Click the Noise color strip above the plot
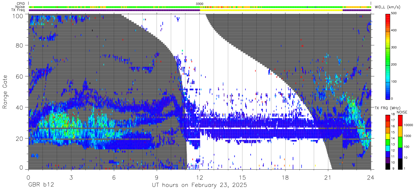 pos(200,7)
